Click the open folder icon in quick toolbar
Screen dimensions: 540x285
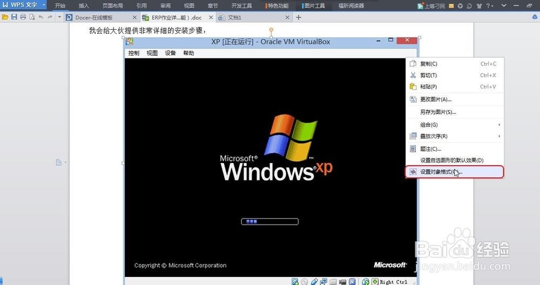(x=5, y=17)
